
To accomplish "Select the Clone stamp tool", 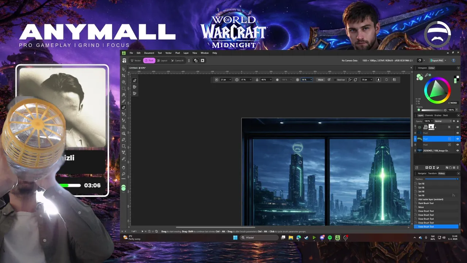I will [x=123, y=127].
